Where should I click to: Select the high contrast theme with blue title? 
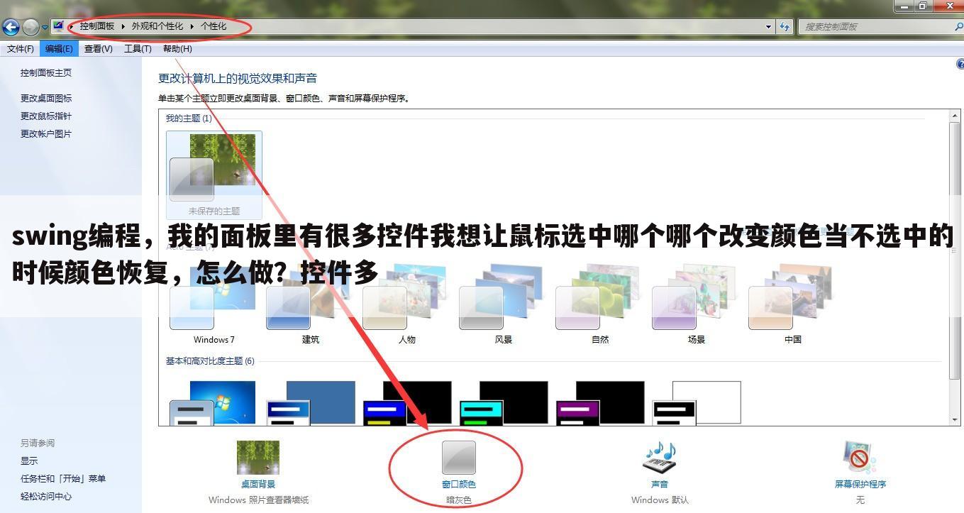click(406, 403)
